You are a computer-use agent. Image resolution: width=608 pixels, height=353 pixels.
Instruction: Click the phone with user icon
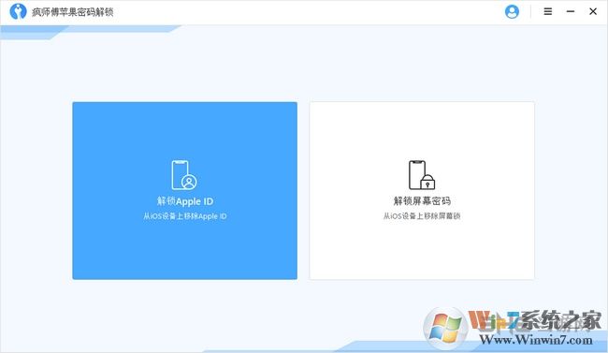[184, 175]
